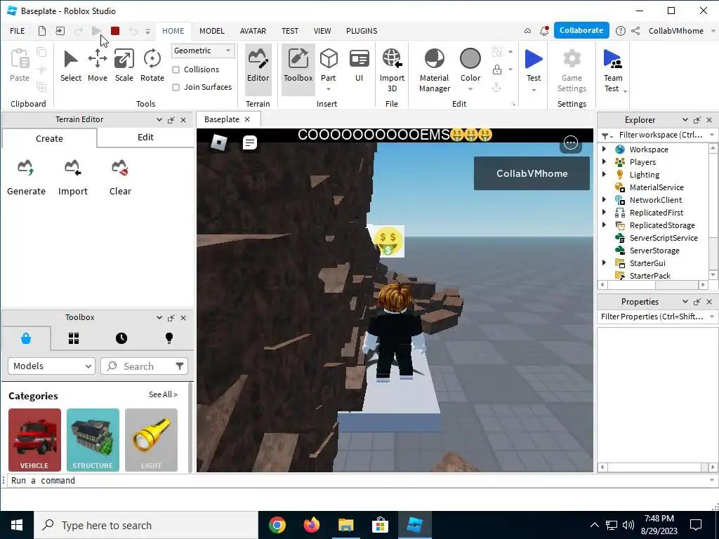
Task: Open the LIGHT category thumbnail
Action: (x=151, y=440)
